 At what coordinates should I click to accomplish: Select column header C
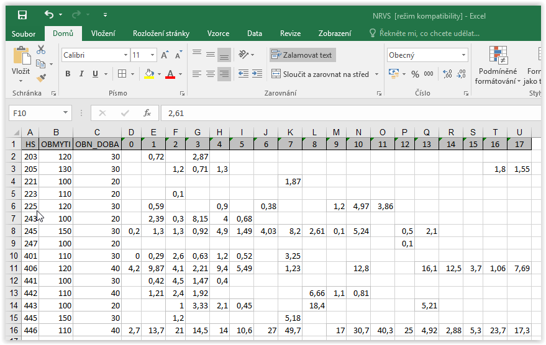(97, 132)
